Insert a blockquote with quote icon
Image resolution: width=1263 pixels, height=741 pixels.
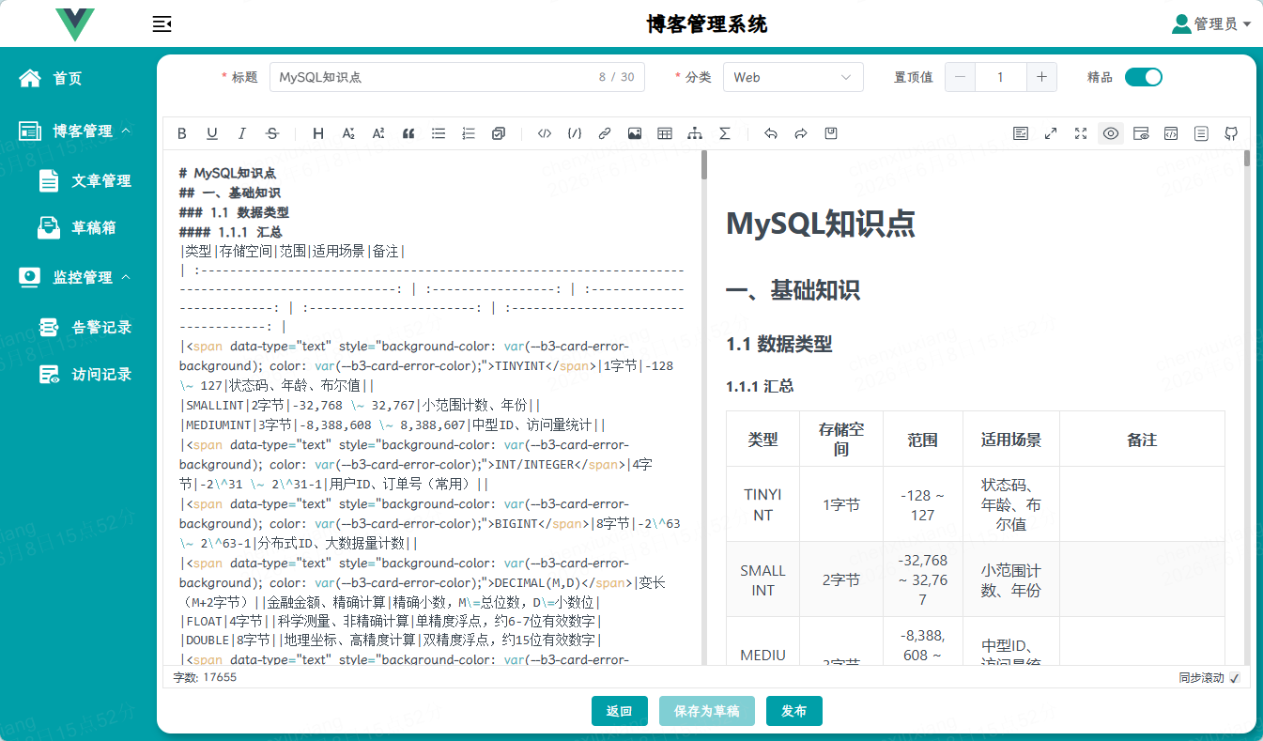click(x=408, y=133)
